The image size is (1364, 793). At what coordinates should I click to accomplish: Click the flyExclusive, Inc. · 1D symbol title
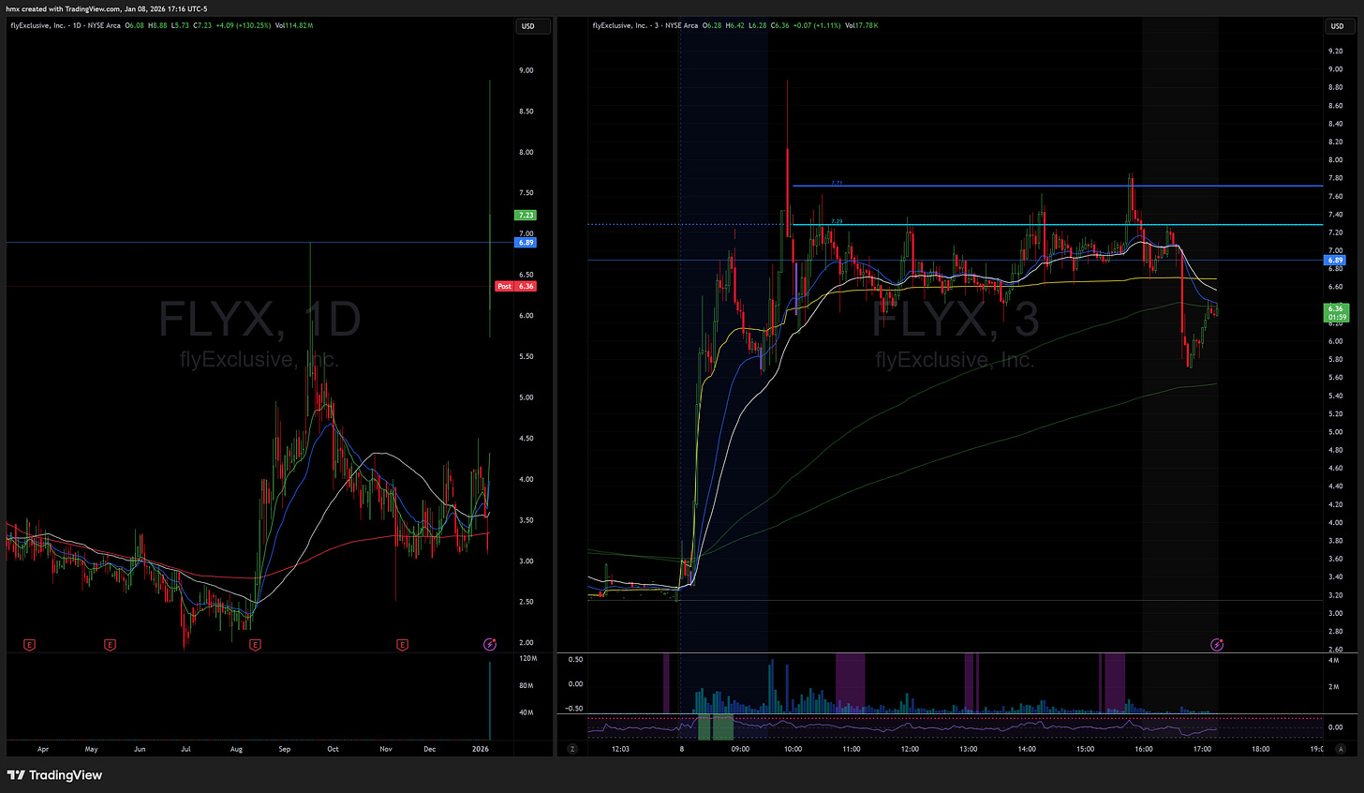point(66,25)
